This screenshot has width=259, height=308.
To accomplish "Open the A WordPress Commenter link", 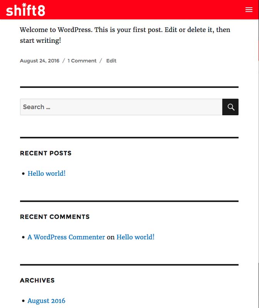I will tap(66, 237).
